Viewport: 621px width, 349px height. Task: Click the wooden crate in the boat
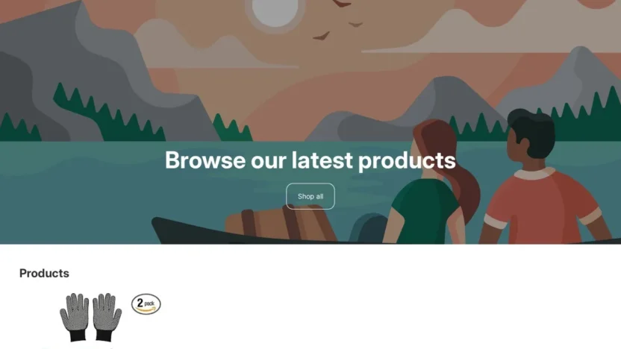(281, 224)
